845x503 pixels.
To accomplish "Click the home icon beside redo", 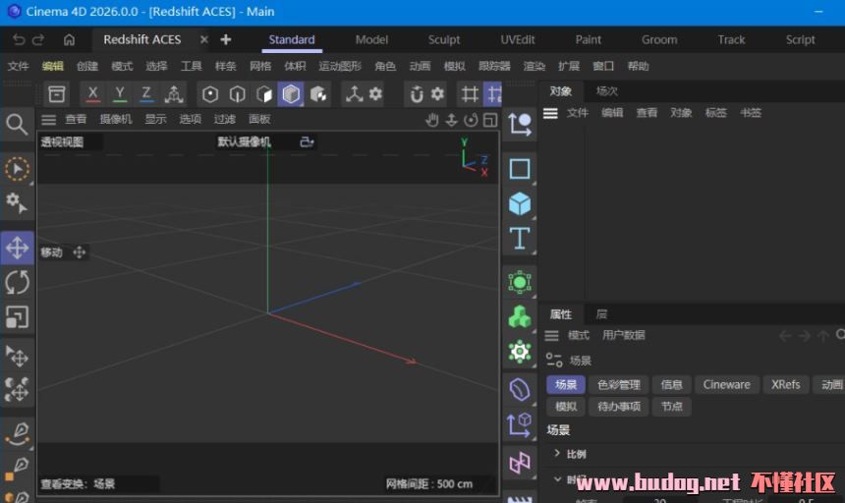I will tap(69, 40).
